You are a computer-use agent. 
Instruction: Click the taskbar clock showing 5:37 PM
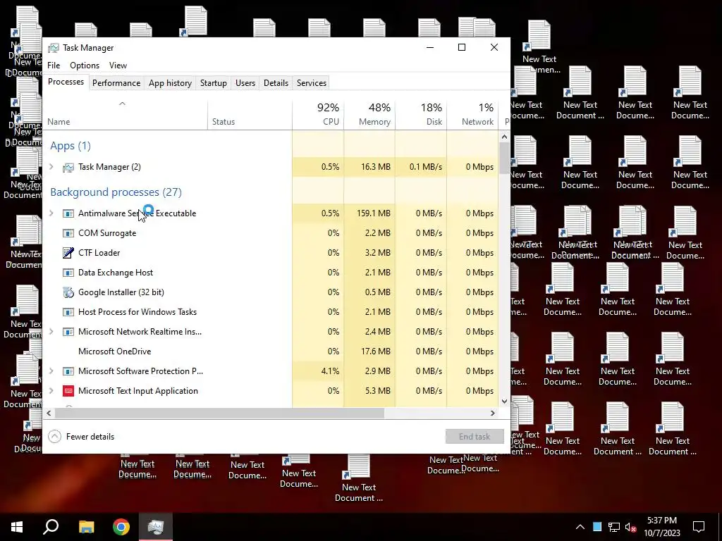pyautogui.click(x=661, y=527)
